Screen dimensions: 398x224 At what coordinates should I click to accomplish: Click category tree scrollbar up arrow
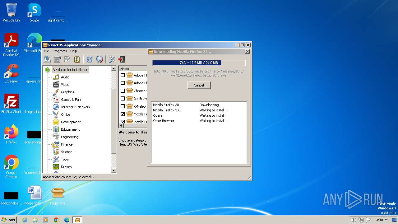114,68
